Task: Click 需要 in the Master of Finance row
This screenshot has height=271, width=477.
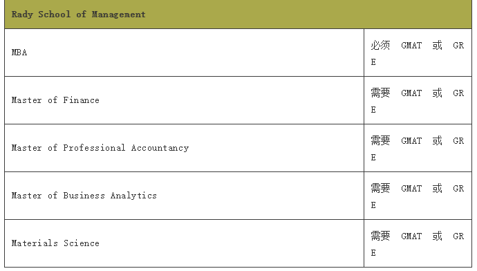Action: pos(380,93)
